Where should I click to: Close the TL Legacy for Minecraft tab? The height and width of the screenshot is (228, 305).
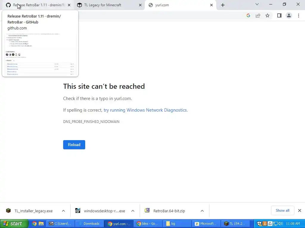140,5
